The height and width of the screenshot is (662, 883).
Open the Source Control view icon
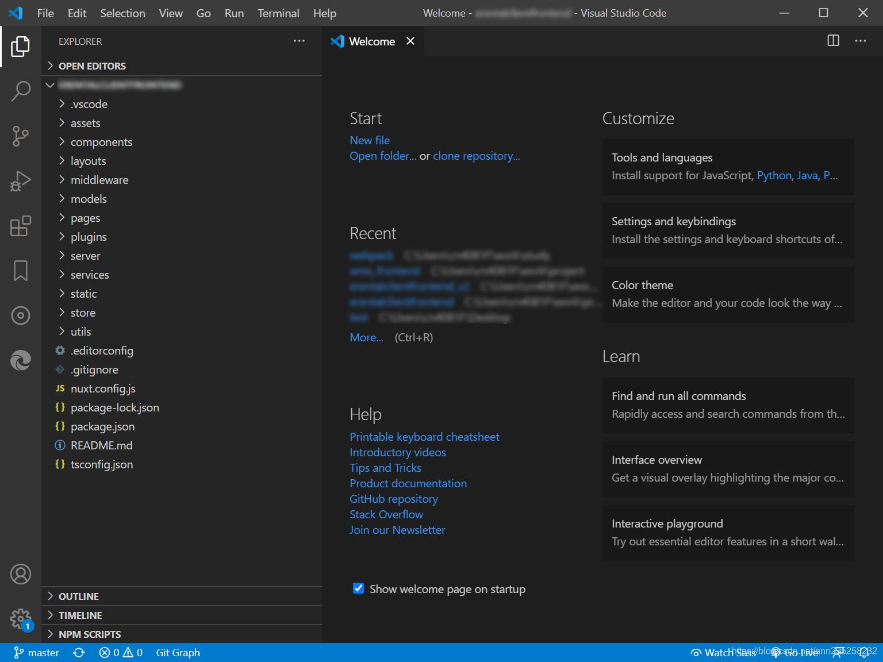(x=21, y=136)
